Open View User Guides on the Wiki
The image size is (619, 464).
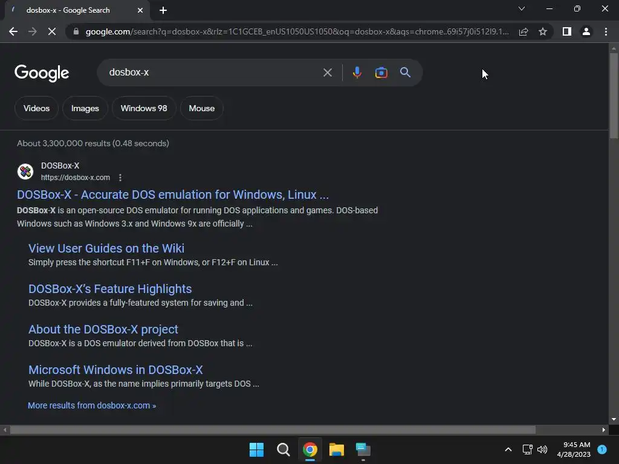pyautogui.click(x=106, y=248)
